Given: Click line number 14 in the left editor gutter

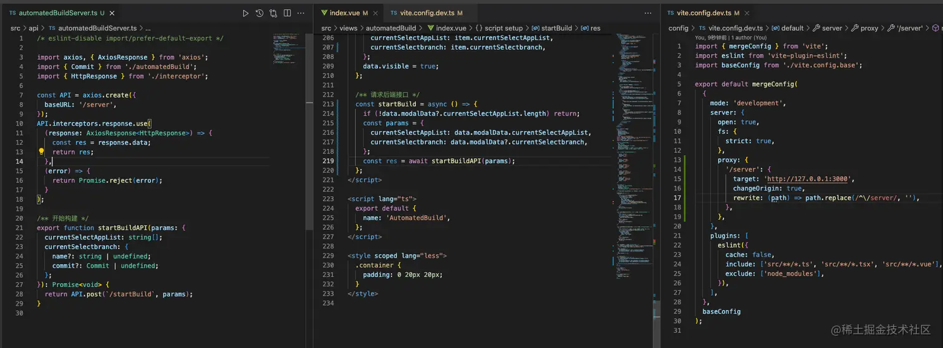Looking at the screenshot, I should [x=19, y=161].
